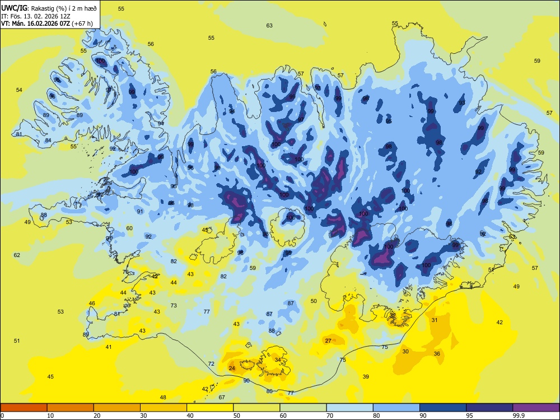This screenshot has width=560, height=420.
Task: Click the map value '34' near the southern glacier
Action: [278, 360]
